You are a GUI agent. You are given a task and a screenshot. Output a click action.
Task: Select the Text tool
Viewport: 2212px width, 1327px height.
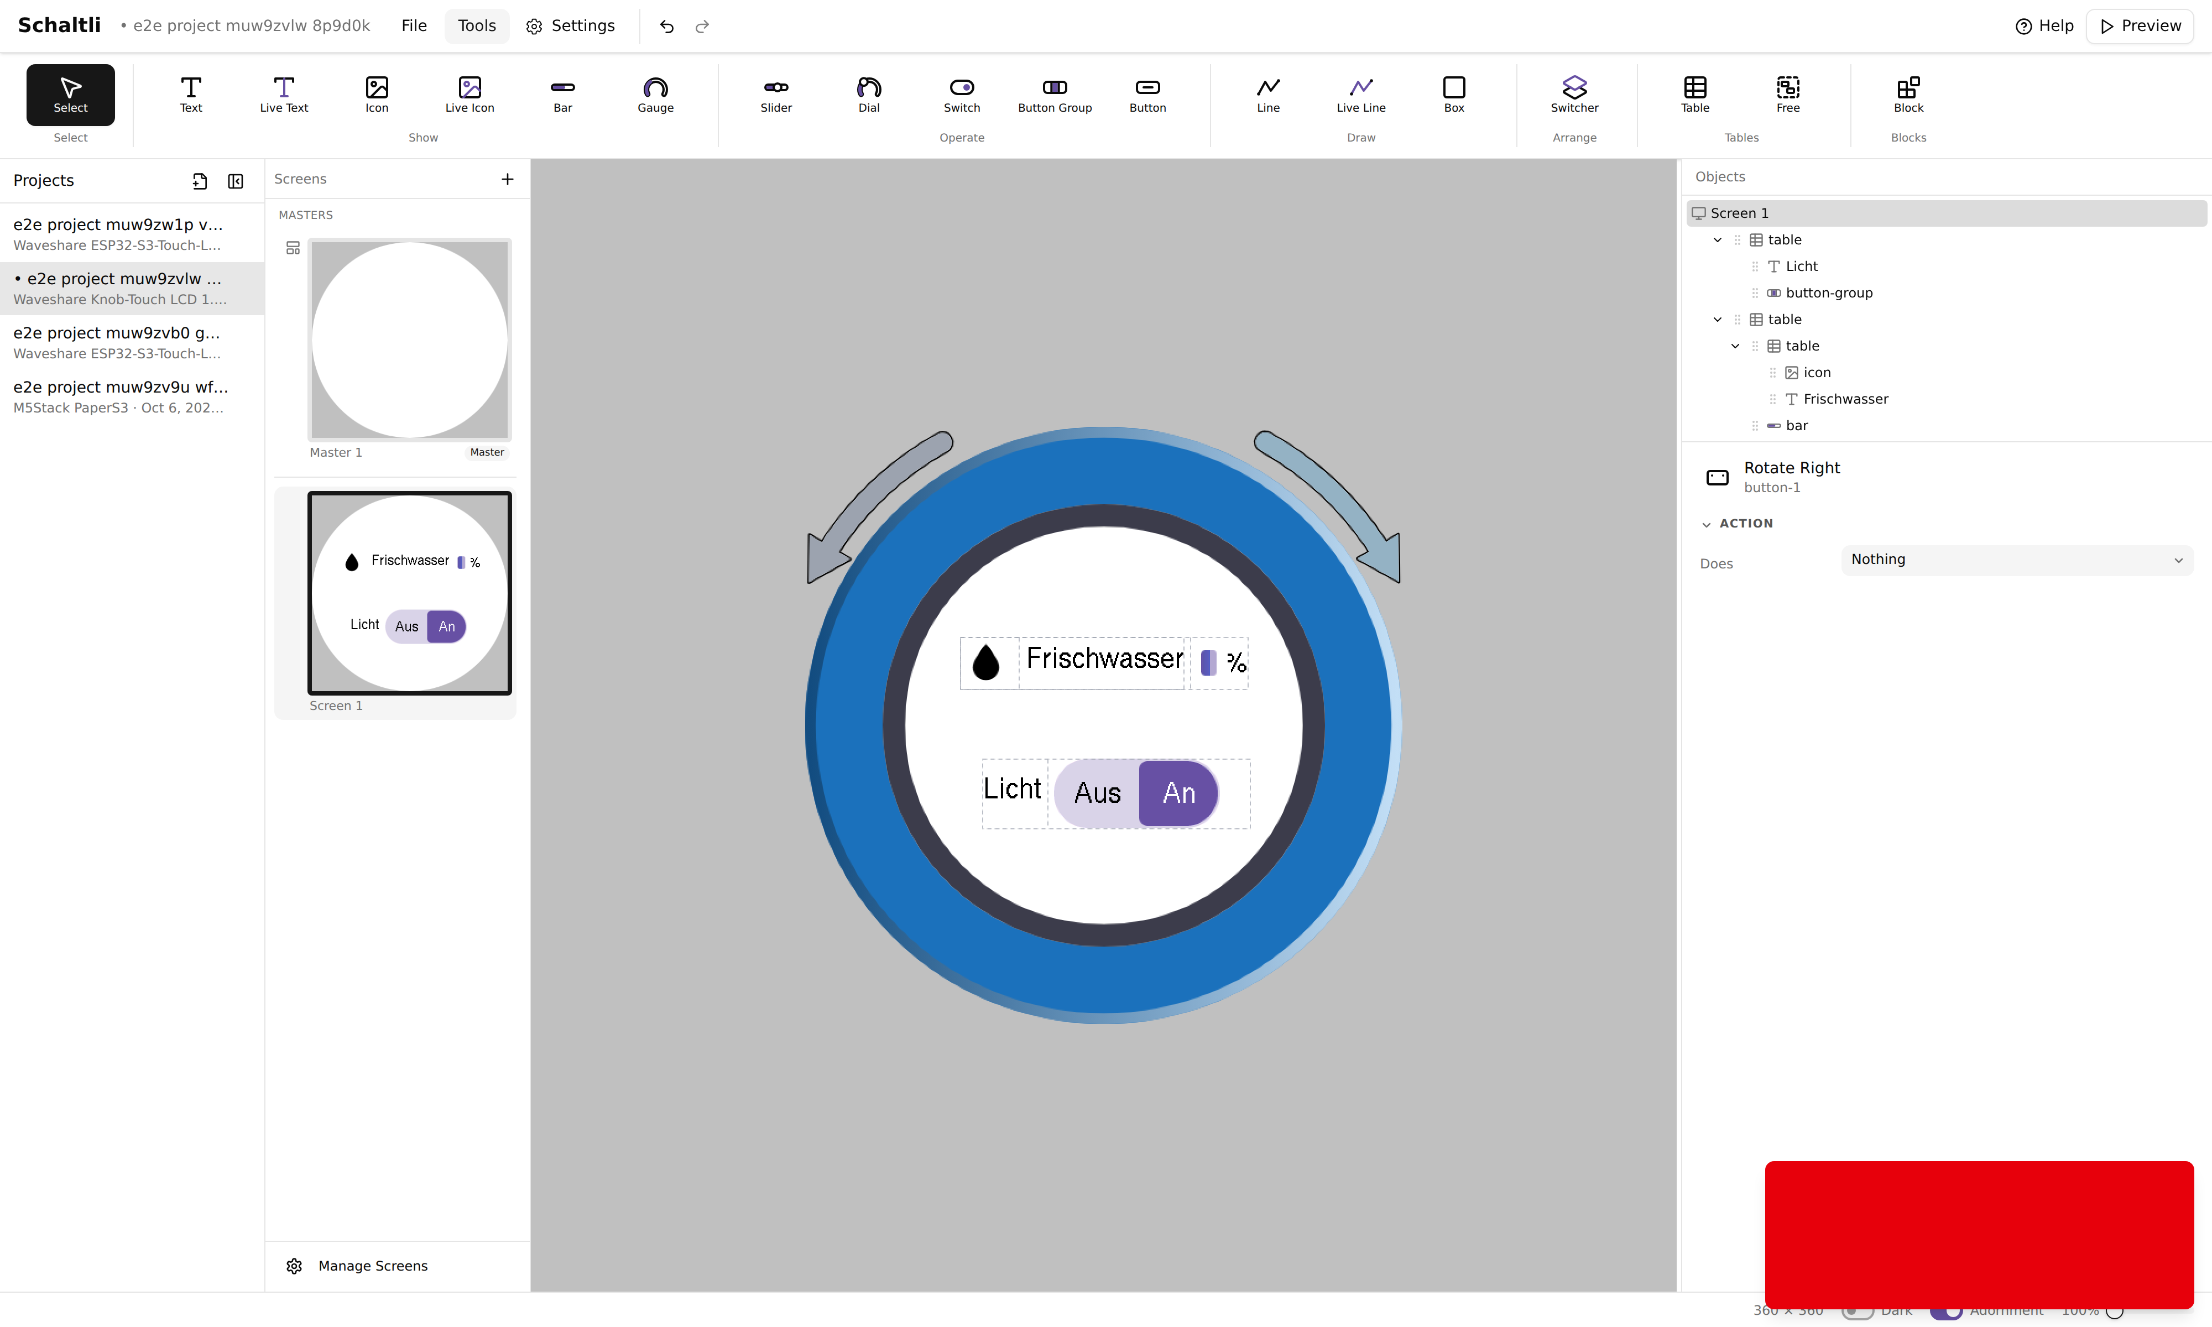(190, 95)
